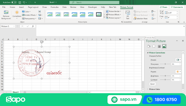Open Sharpen/Soften Presets dropdown

pyautogui.click(x=178, y=60)
